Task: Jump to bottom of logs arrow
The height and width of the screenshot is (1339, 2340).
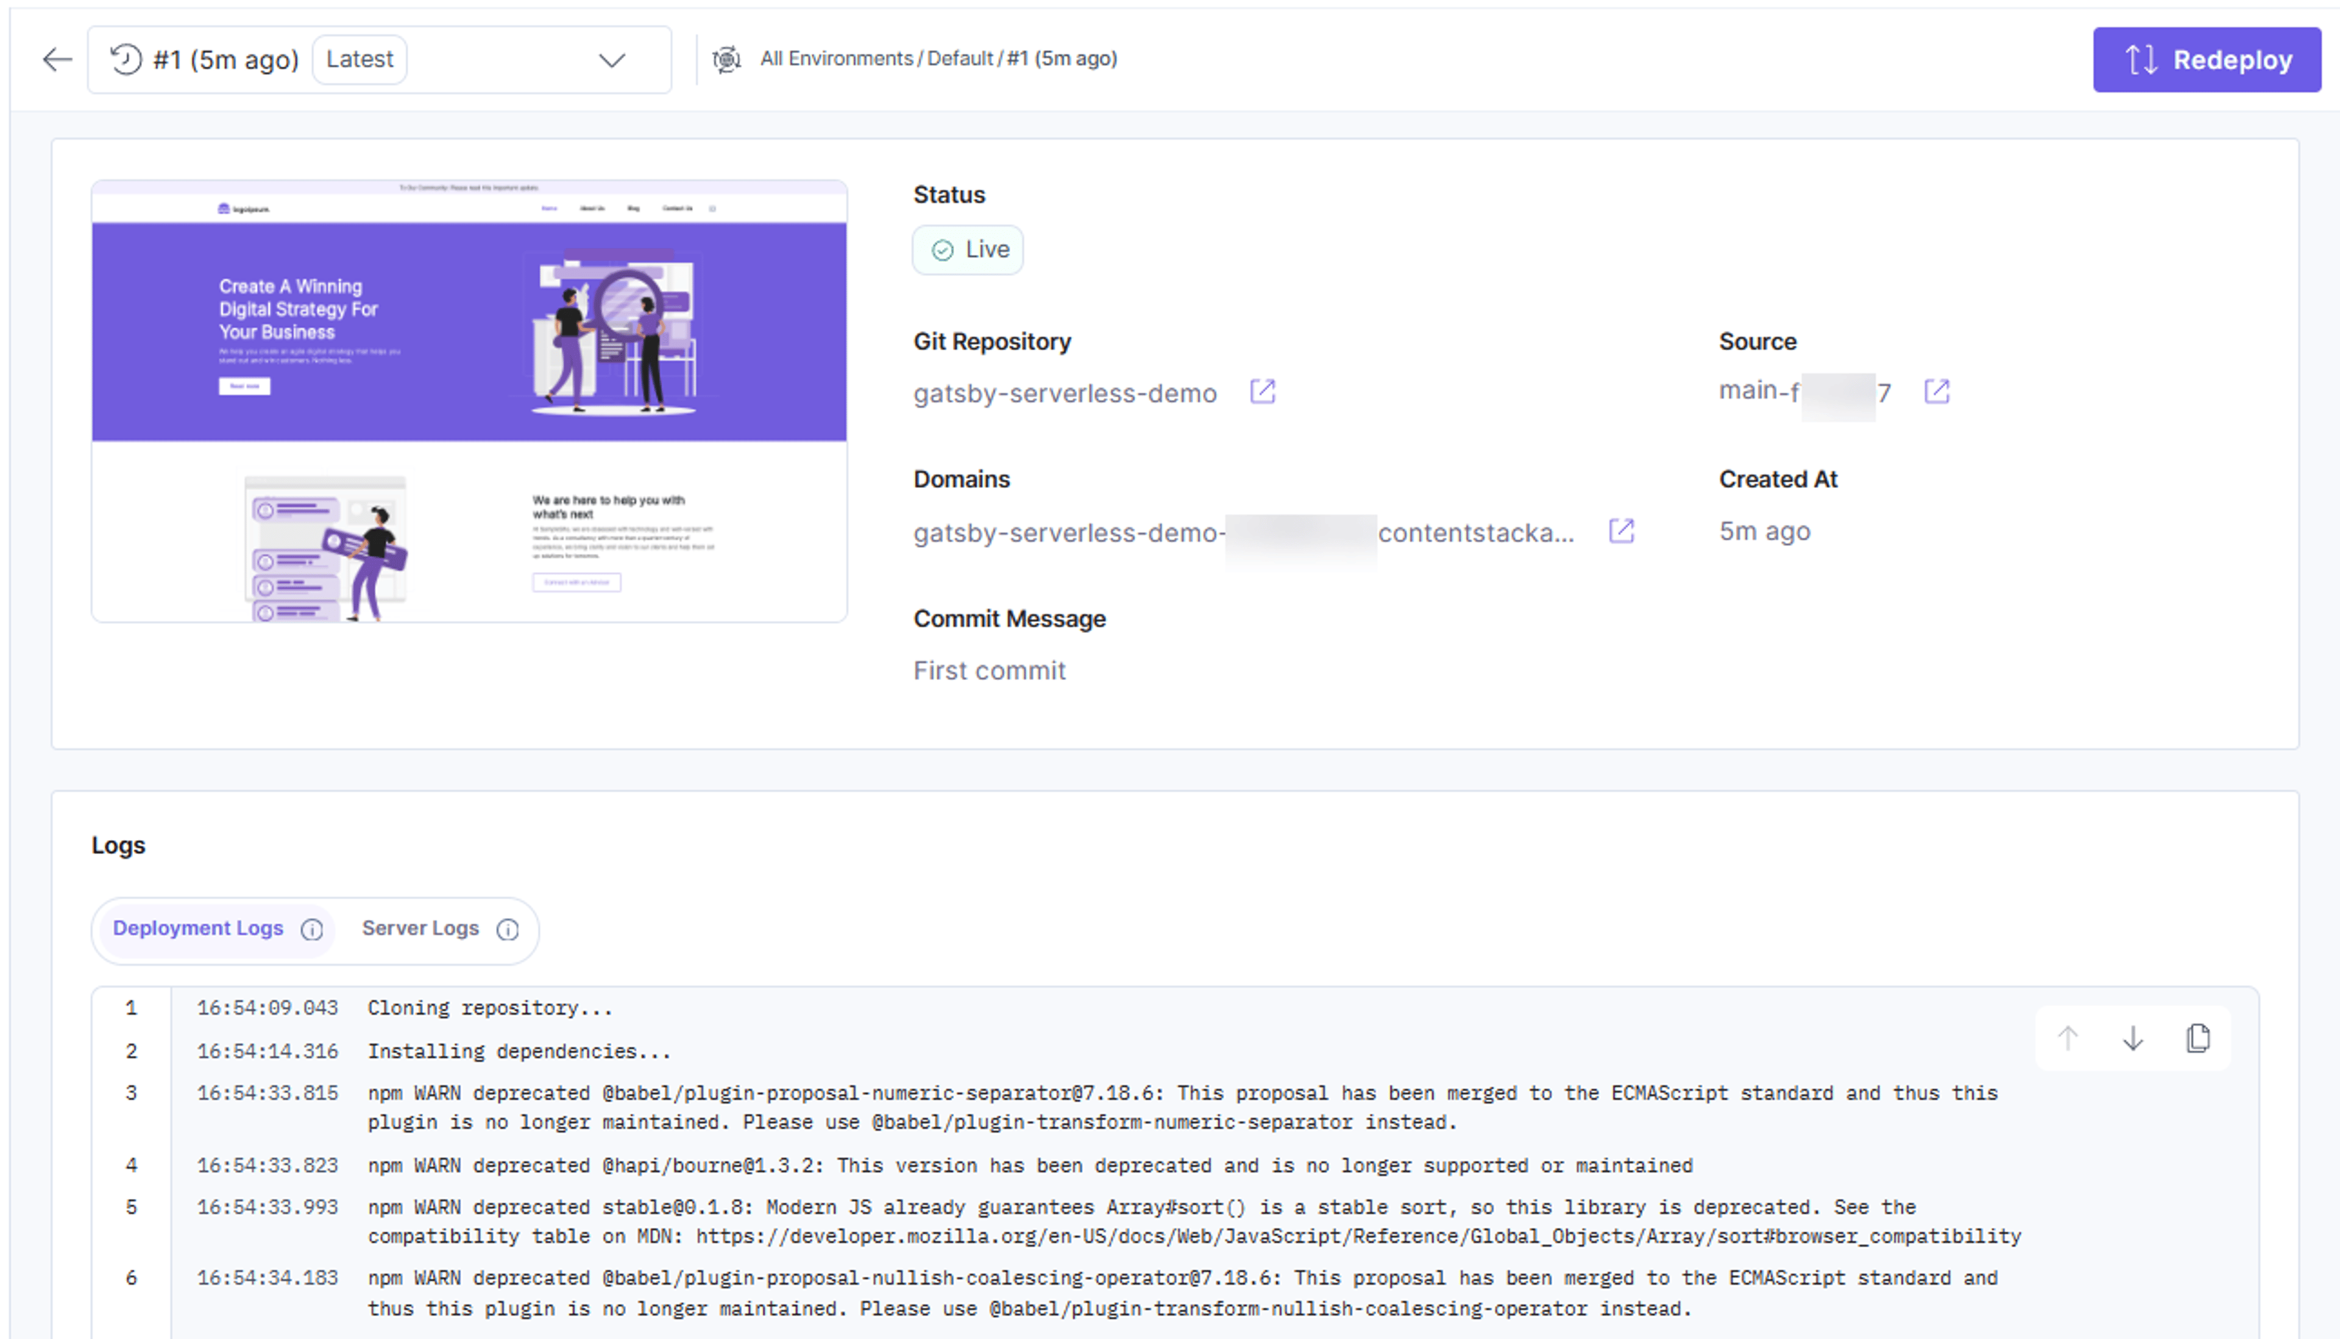Action: pos(2133,1038)
